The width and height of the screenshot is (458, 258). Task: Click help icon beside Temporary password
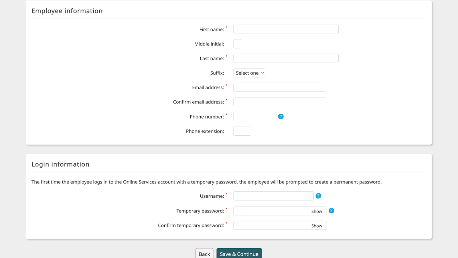[331, 211]
